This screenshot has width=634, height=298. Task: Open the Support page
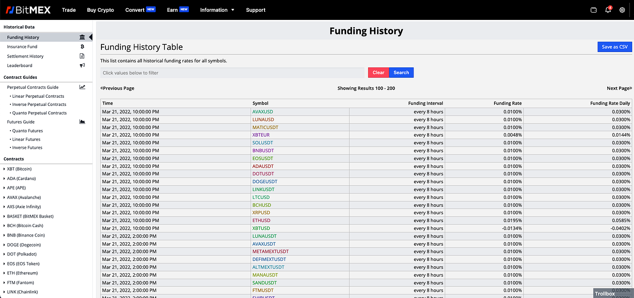[256, 10]
